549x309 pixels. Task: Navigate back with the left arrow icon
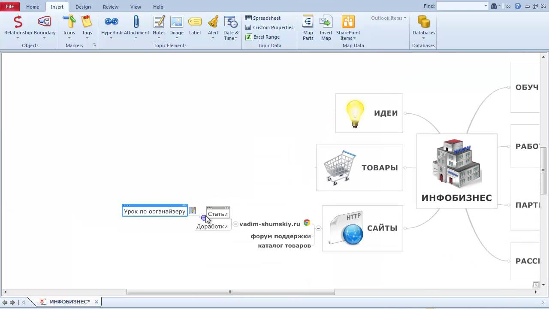tap(5, 302)
